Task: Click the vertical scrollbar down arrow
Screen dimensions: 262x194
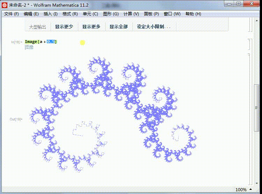Action: click(257, 183)
